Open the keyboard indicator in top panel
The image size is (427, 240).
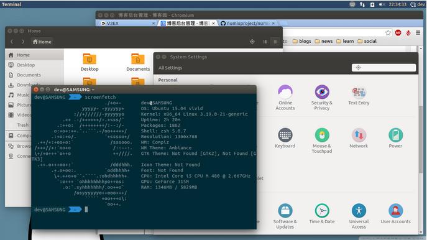352,4
